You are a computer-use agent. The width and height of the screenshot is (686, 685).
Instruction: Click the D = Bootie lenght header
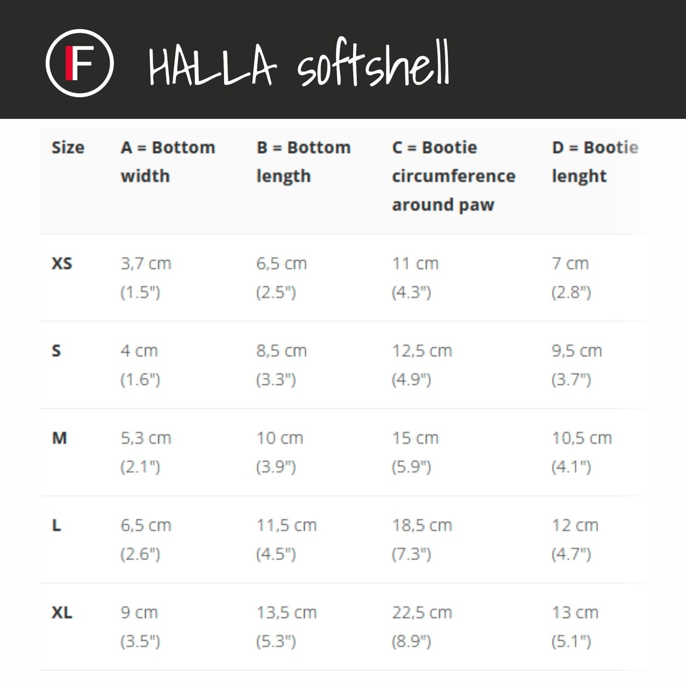tap(595, 162)
